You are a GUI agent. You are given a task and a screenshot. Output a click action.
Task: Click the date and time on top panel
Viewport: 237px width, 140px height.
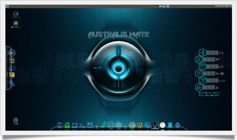tap(223, 6)
